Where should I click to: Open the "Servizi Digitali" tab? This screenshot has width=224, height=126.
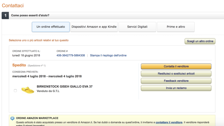pyautogui.click(x=137, y=27)
